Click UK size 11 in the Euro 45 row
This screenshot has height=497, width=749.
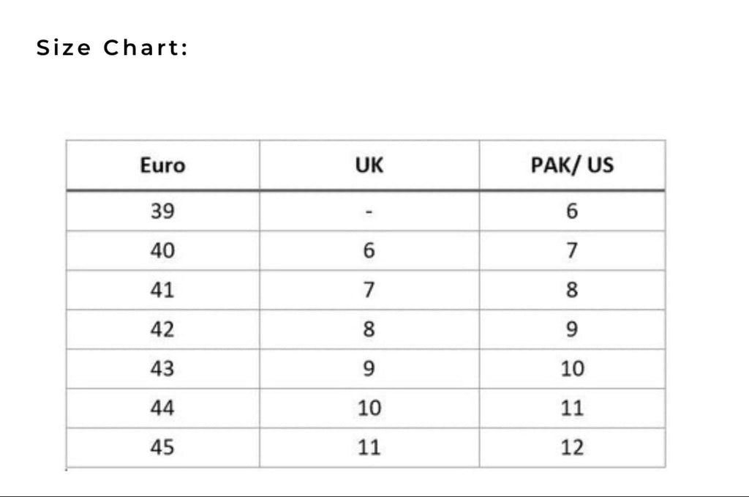[369, 446]
